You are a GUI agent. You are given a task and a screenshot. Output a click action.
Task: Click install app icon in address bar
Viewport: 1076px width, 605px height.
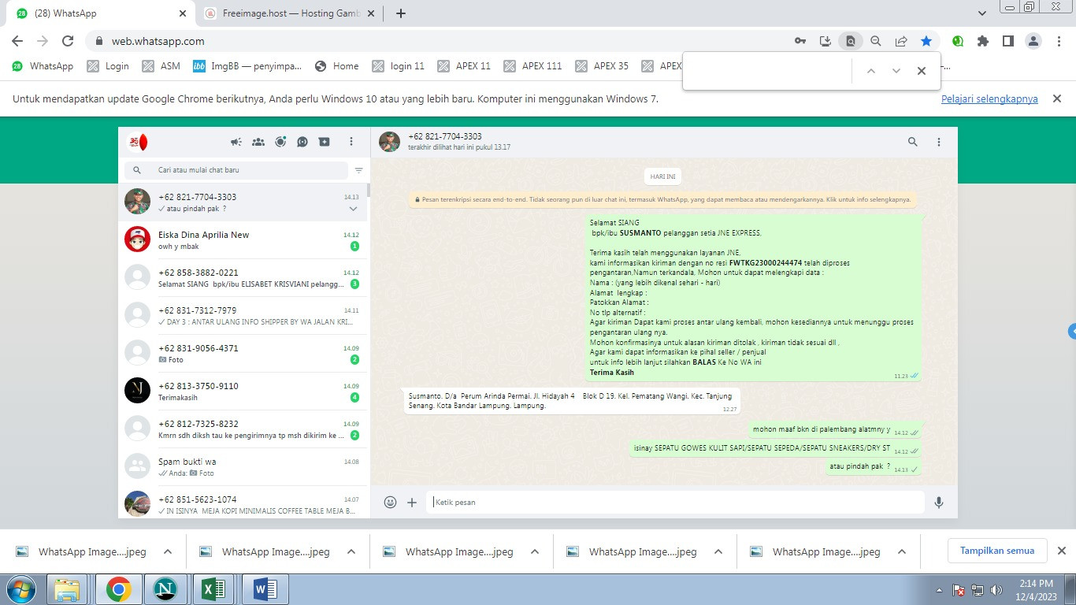pyautogui.click(x=825, y=41)
